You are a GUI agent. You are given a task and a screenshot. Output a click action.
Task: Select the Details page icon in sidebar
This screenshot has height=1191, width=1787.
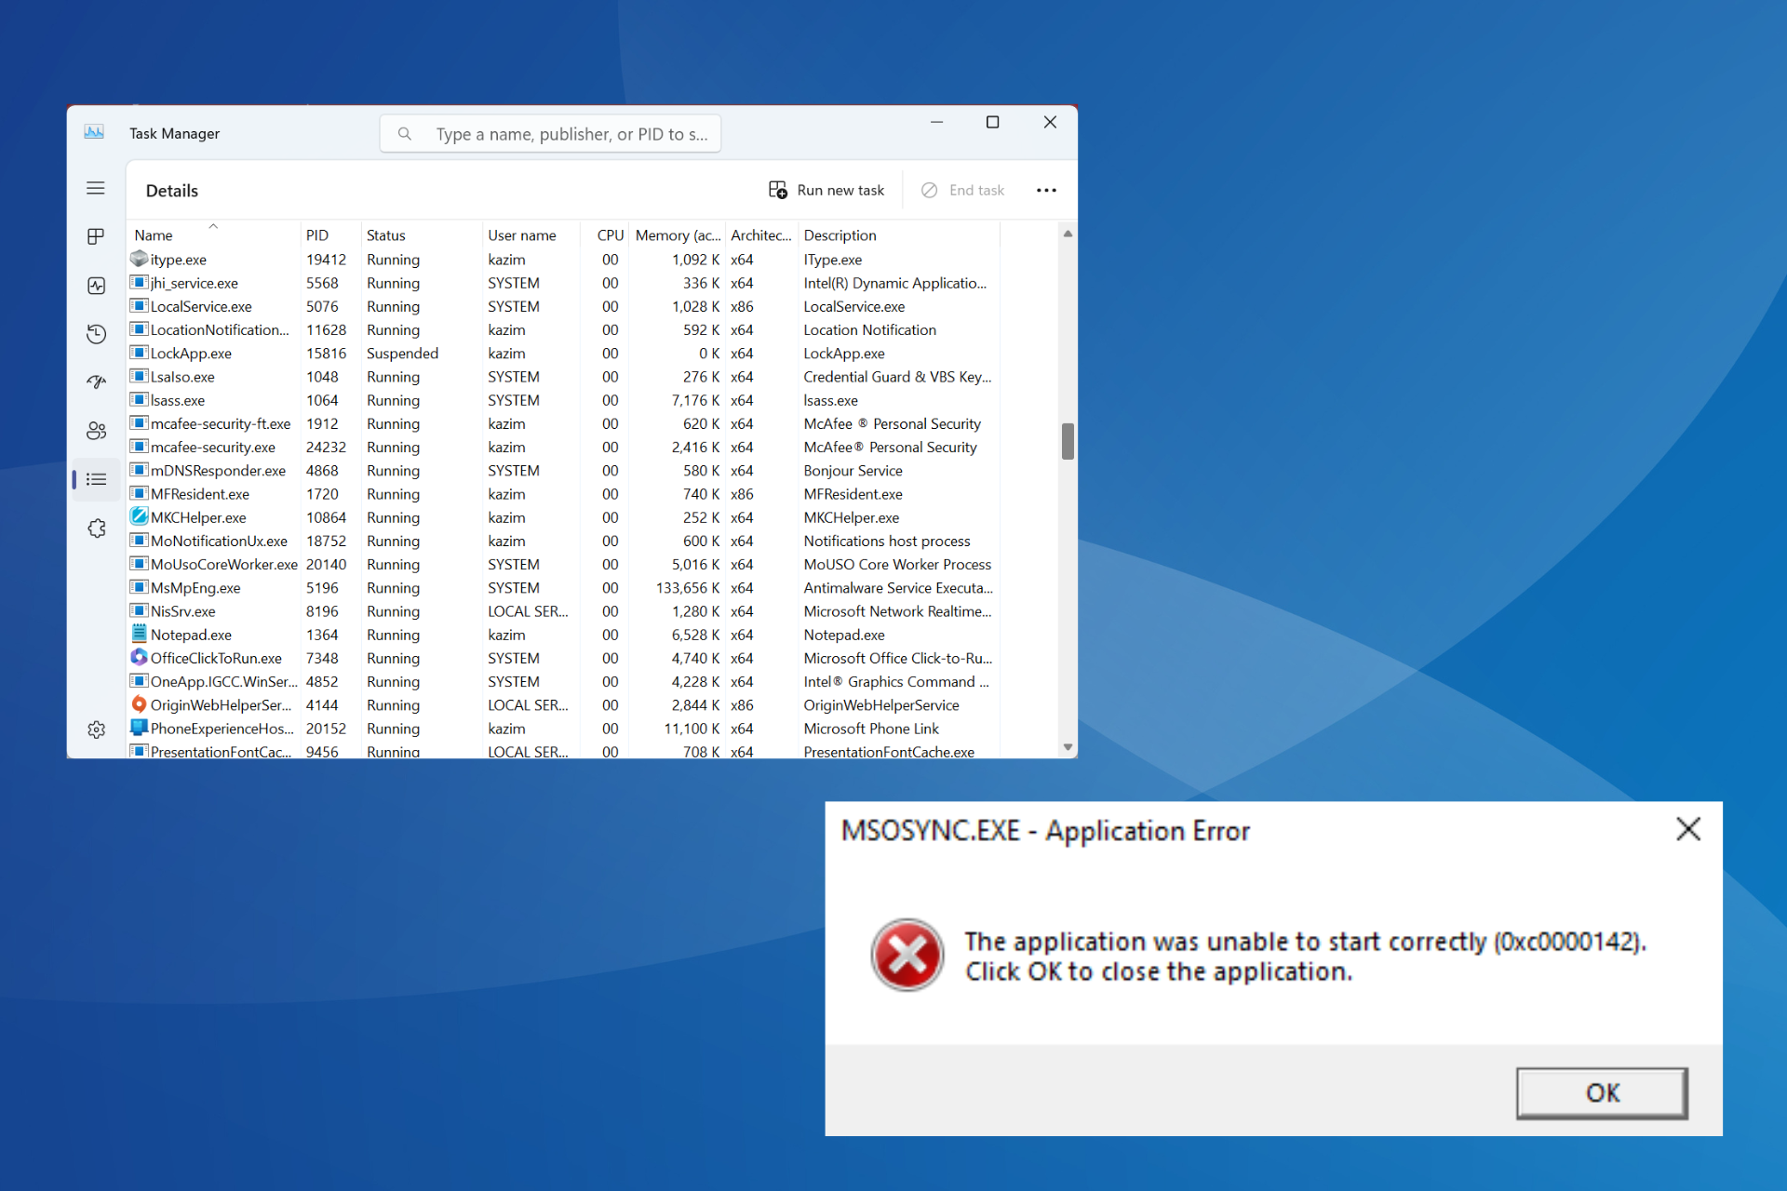(96, 479)
